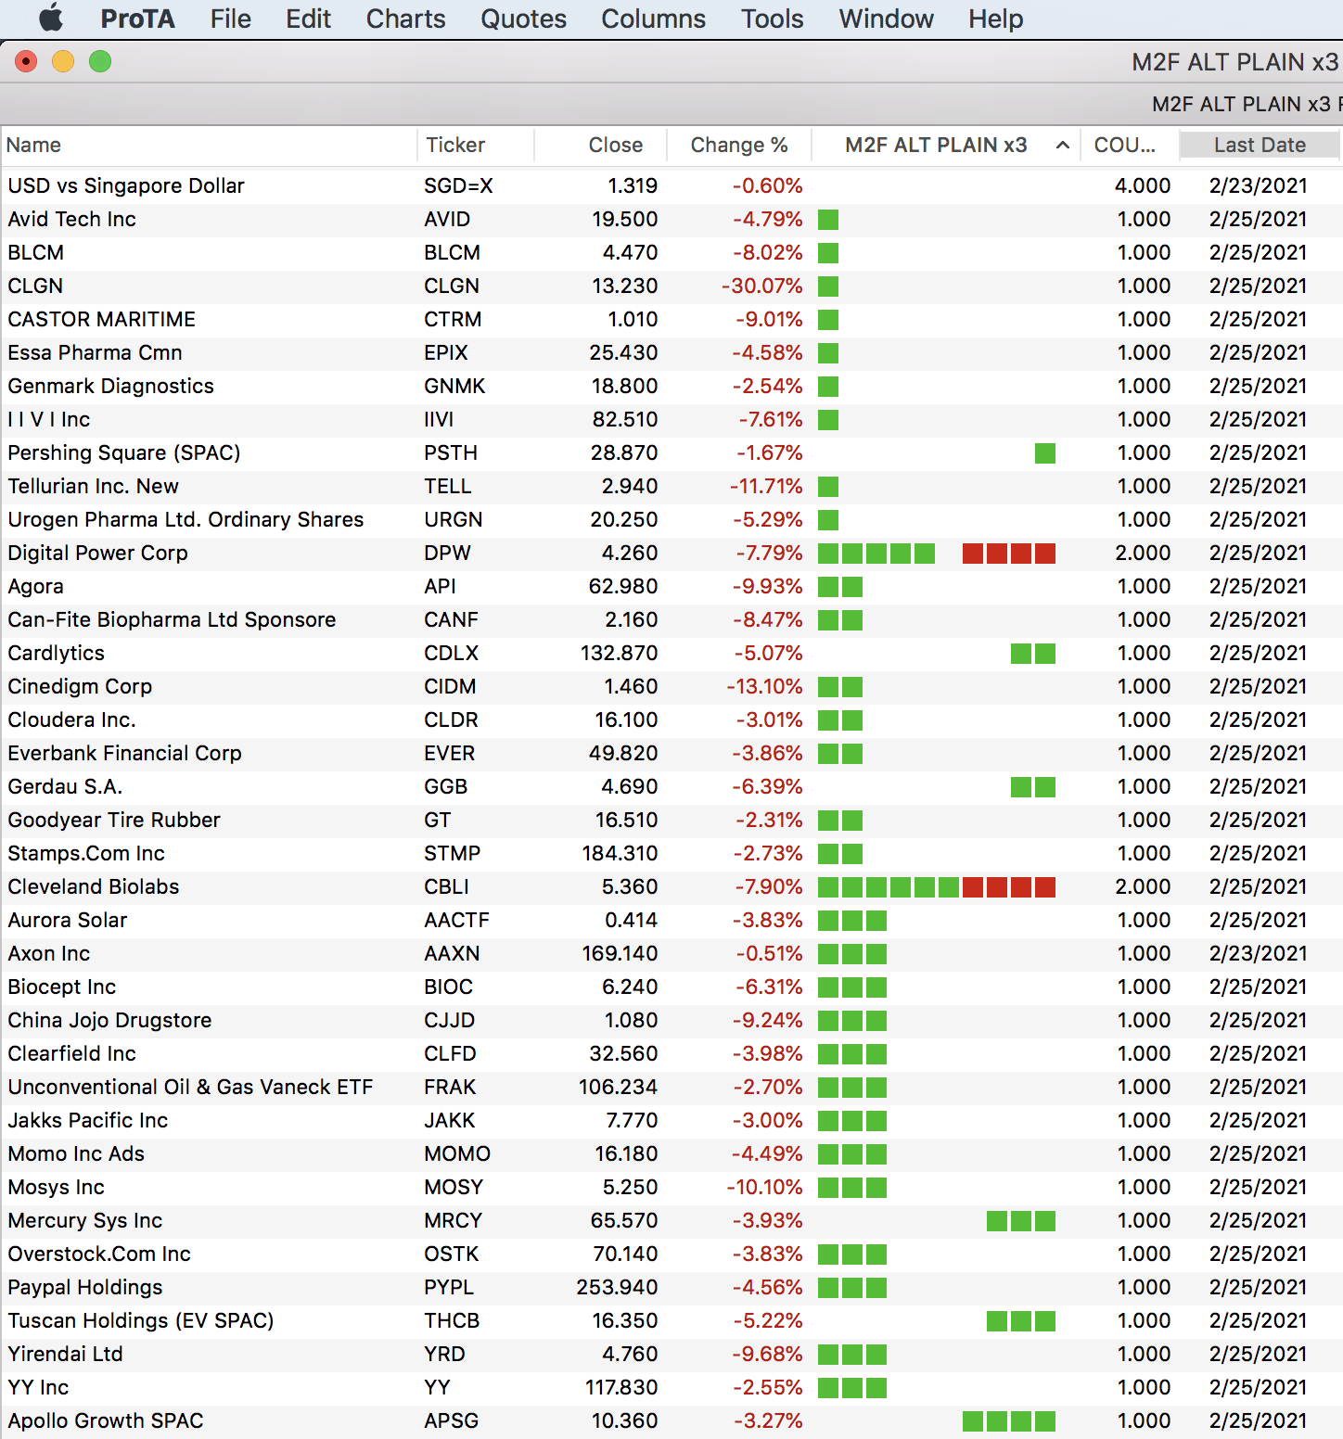The image size is (1343, 1439).
Task: Select the USD vs Singapore Dollar row
Action: point(671,186)
